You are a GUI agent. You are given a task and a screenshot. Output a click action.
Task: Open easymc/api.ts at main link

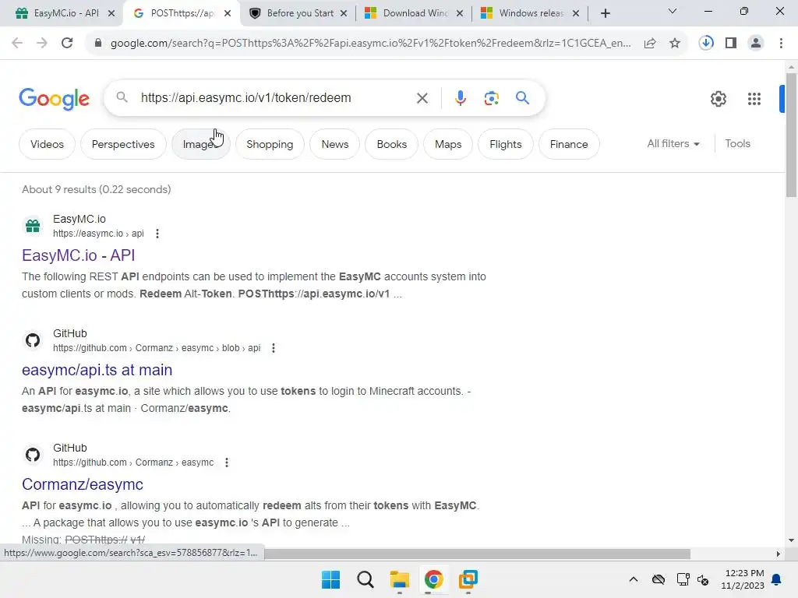click(x=97, y=370)
